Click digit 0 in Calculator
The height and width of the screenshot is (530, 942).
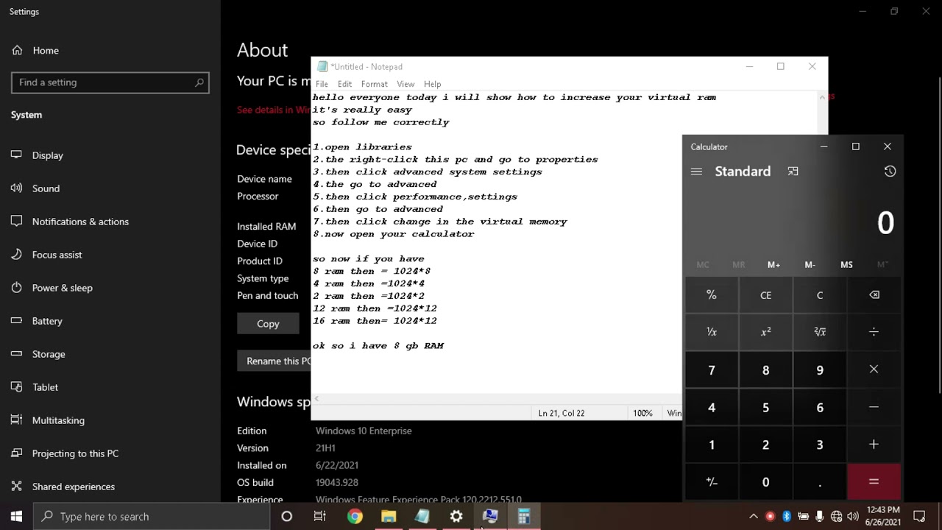pyautogui.click(x=765, y=482)
